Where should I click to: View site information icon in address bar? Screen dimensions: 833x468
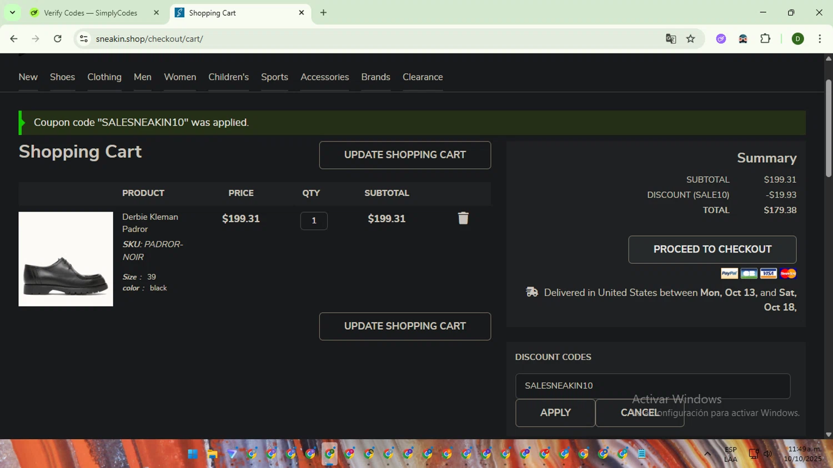pos(84,39)
